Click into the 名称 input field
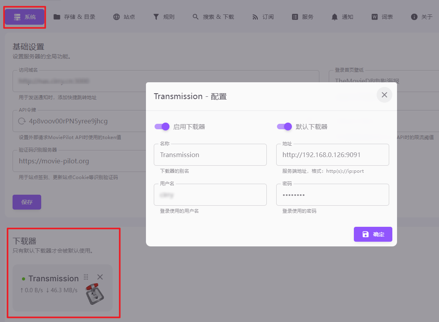 click(x=210, y=155)
